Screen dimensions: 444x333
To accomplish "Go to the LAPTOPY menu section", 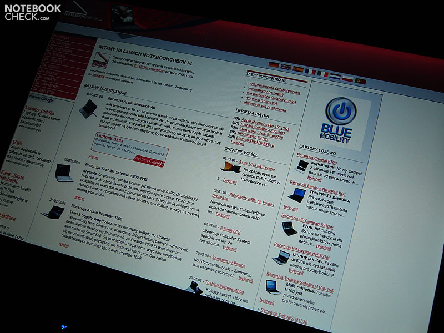I will pos(64,44).
